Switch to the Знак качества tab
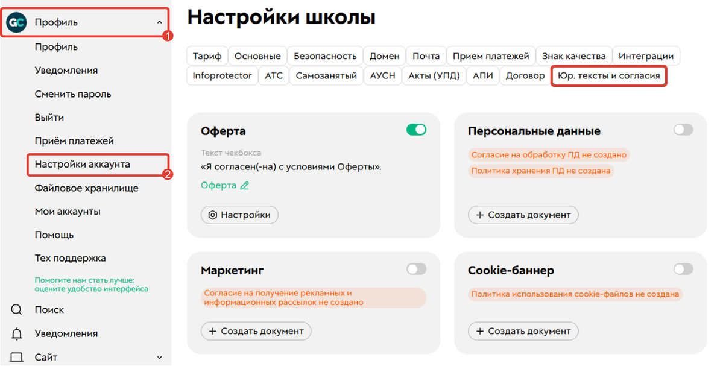 tap(574, 56)
